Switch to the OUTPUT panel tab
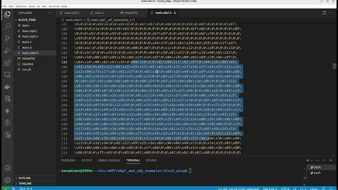 (87, 160)
